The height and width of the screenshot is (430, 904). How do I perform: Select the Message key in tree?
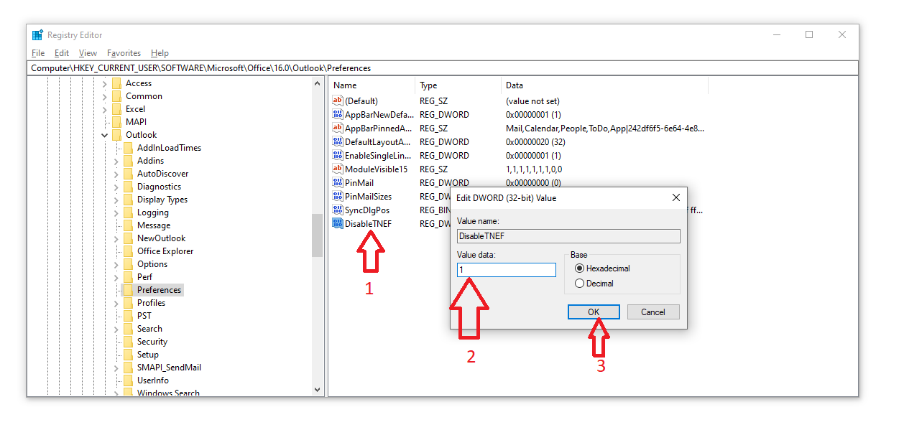click(x=154, y=225)
